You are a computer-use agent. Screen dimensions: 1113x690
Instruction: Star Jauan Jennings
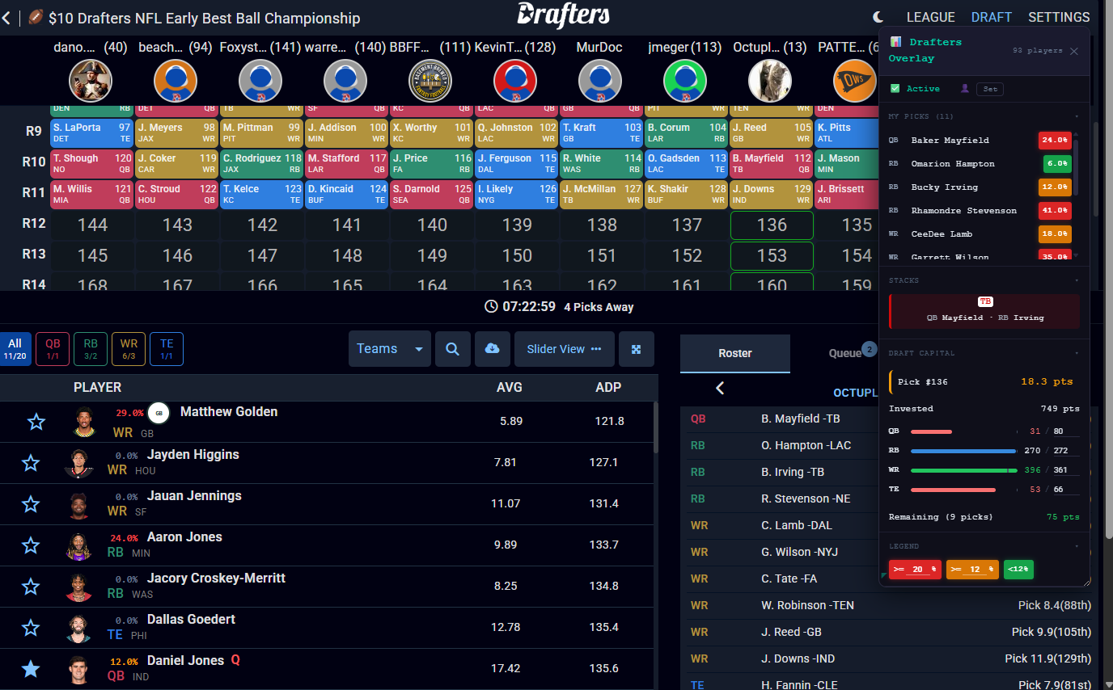(x=31, y=504)
